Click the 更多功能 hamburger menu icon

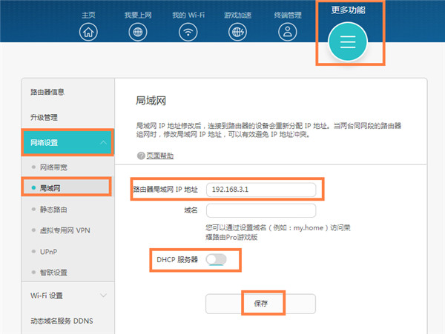coord(349,42)
